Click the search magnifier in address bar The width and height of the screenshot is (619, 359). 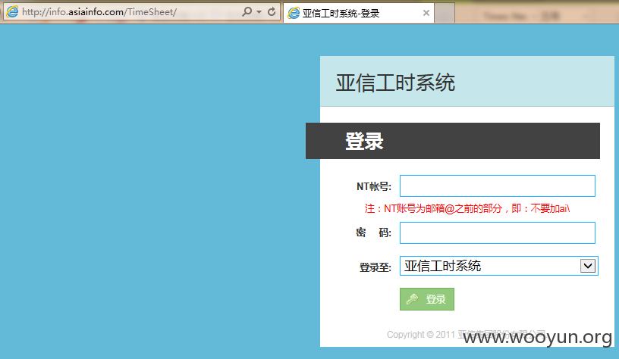point(247,12)
